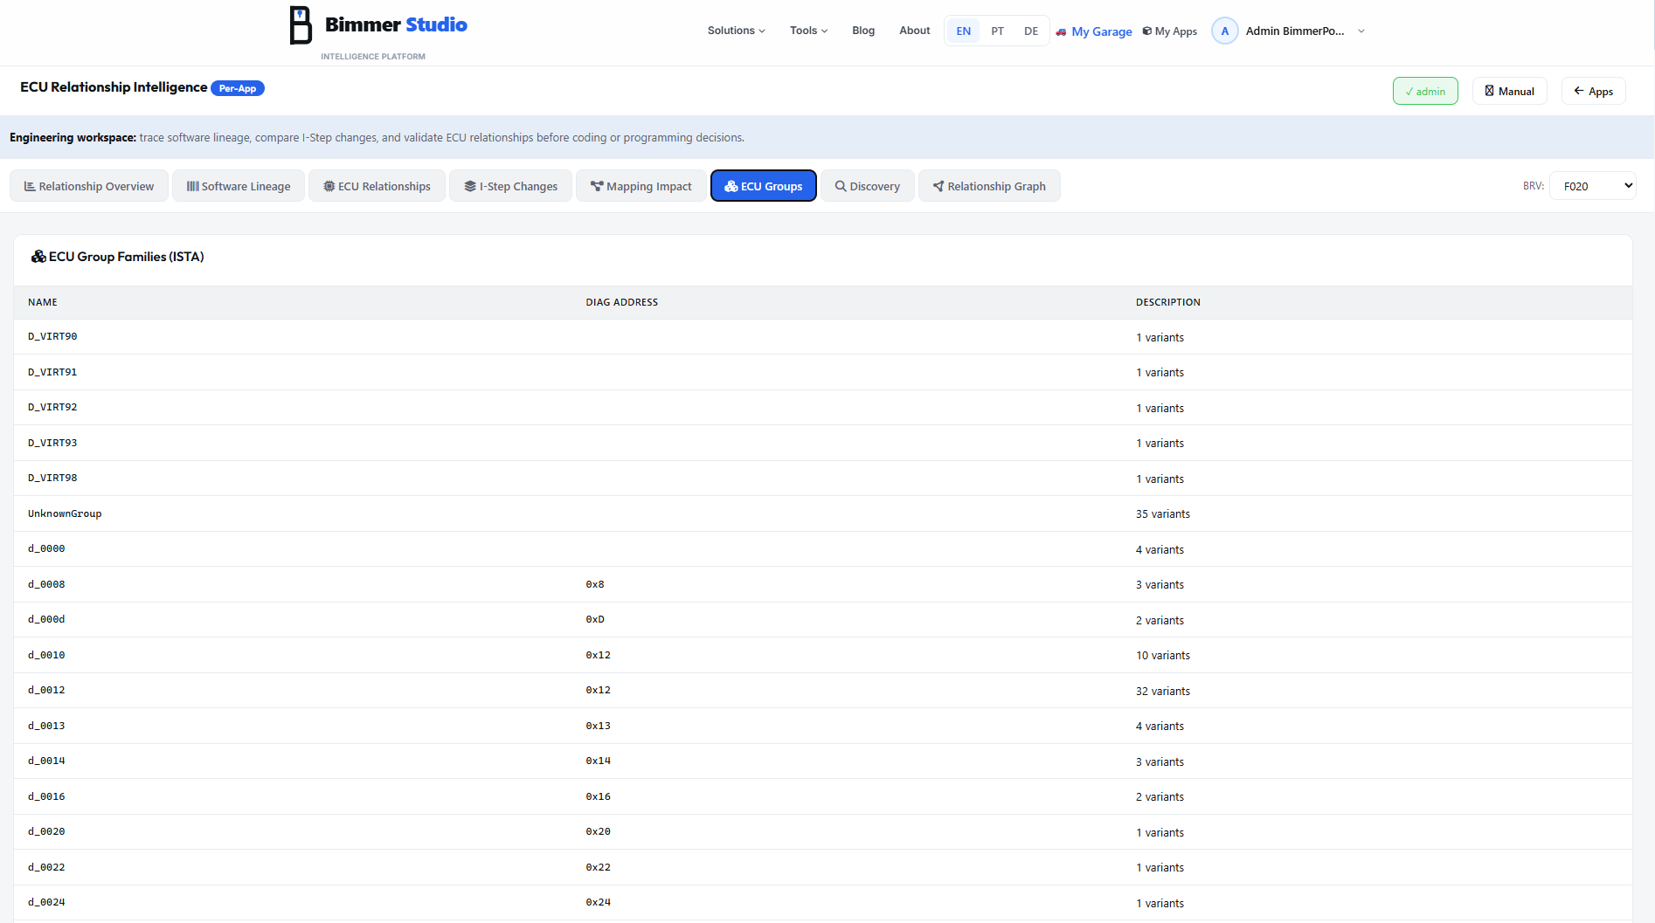
Task: Select the D_VIRT98 row name
Action: click(x=52, y=478)
